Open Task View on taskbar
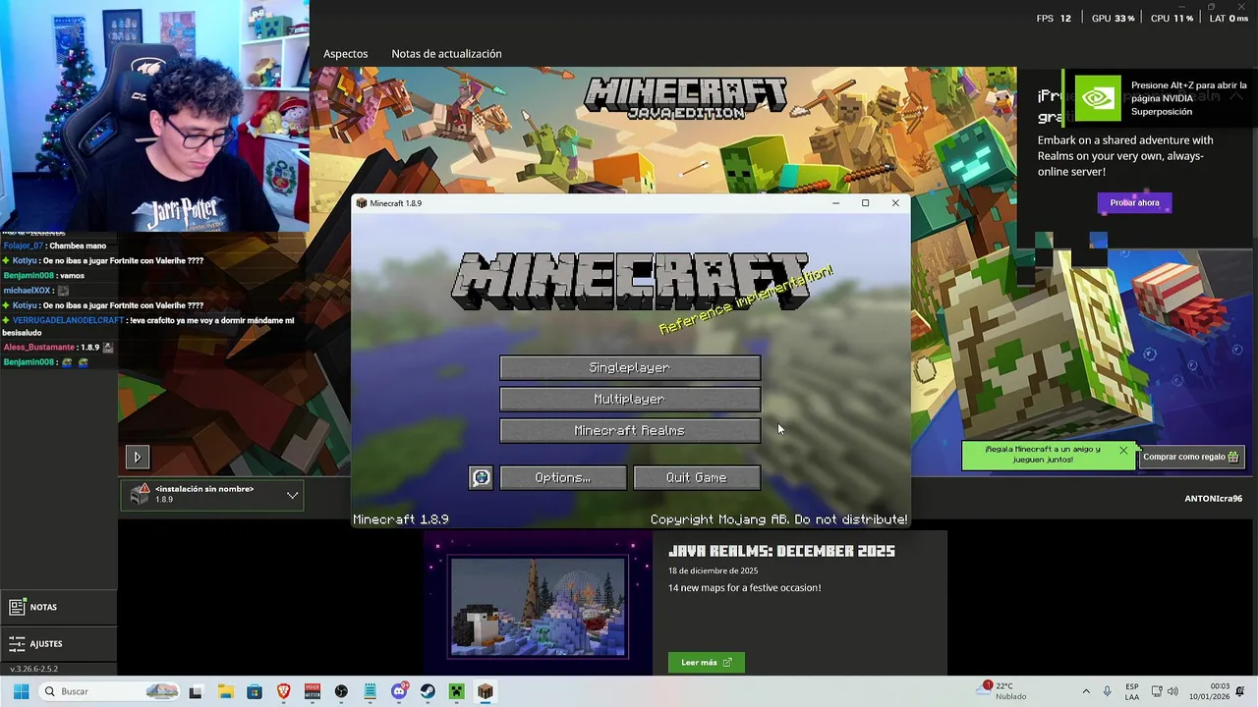Screen dimensions: 1258x707 196,691
